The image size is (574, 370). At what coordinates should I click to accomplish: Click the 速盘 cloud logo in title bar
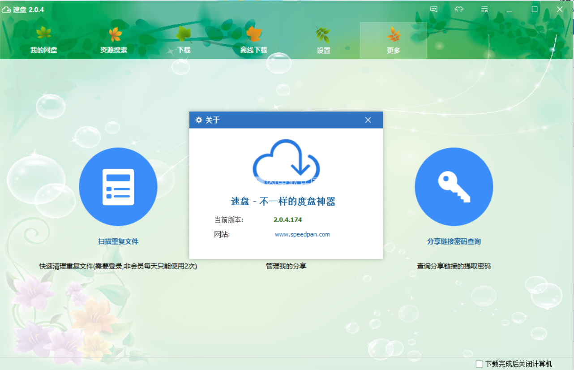7,9
